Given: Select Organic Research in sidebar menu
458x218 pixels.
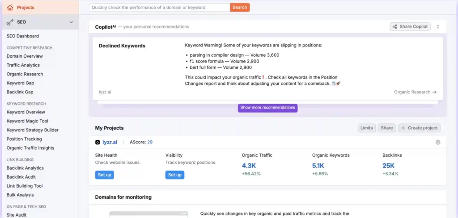Looking at the screenshot, I should coord(25,74).
